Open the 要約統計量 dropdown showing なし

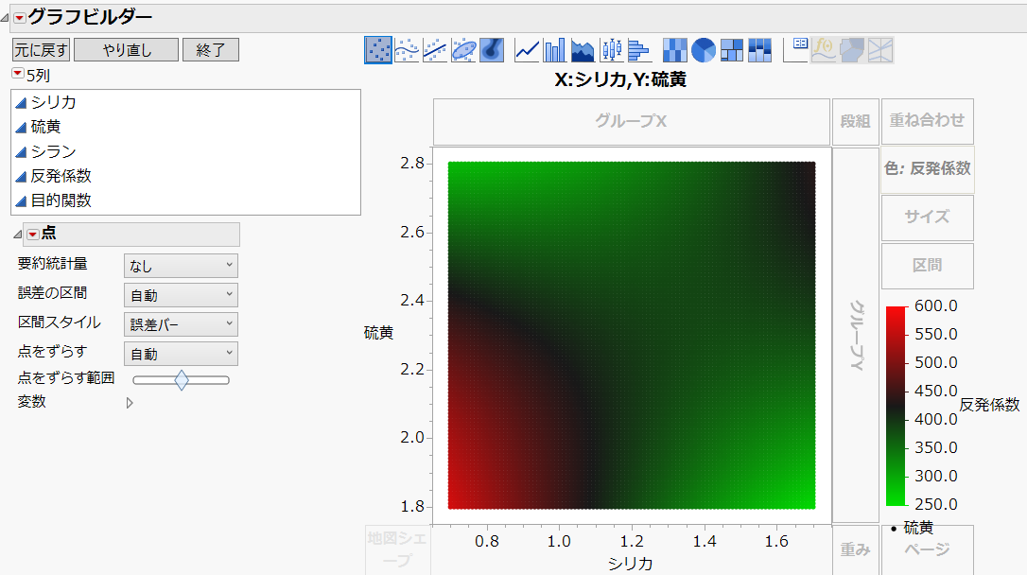(181, 266)
